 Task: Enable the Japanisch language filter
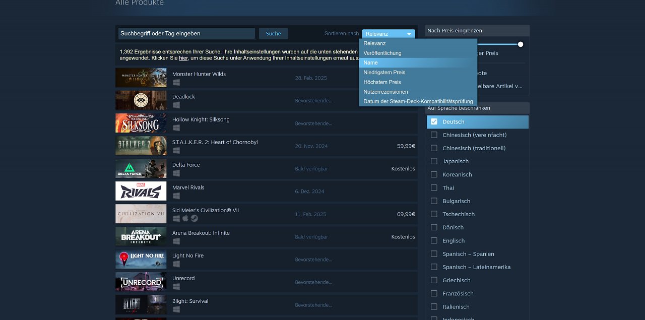point(434,161)
